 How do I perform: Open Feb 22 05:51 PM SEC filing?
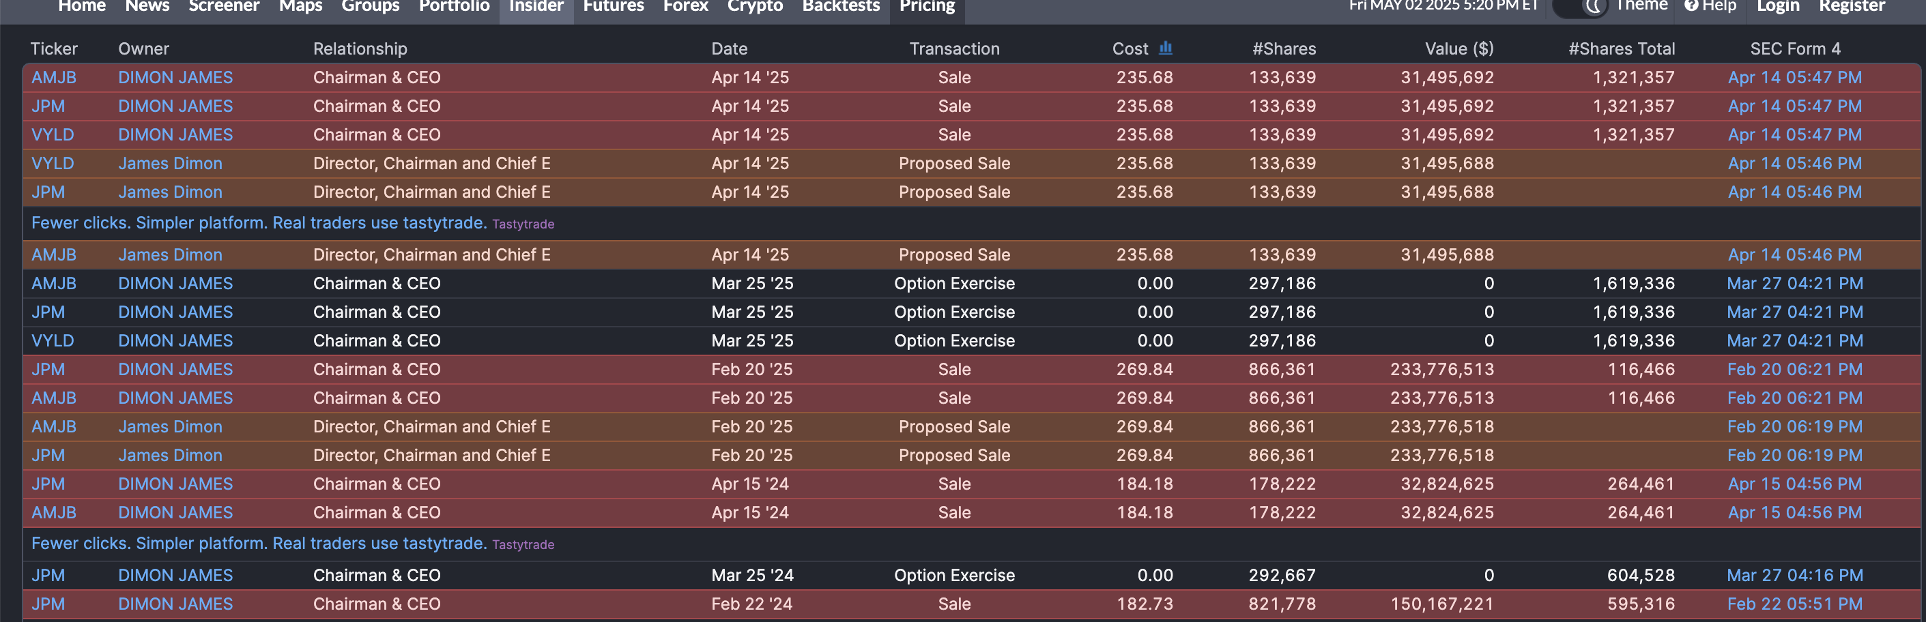pyautogui.click(x=1794, y=604)
